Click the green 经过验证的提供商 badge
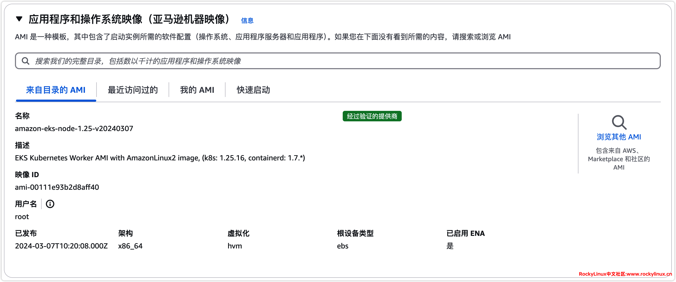The image size is (676, 282). (372, 116)
